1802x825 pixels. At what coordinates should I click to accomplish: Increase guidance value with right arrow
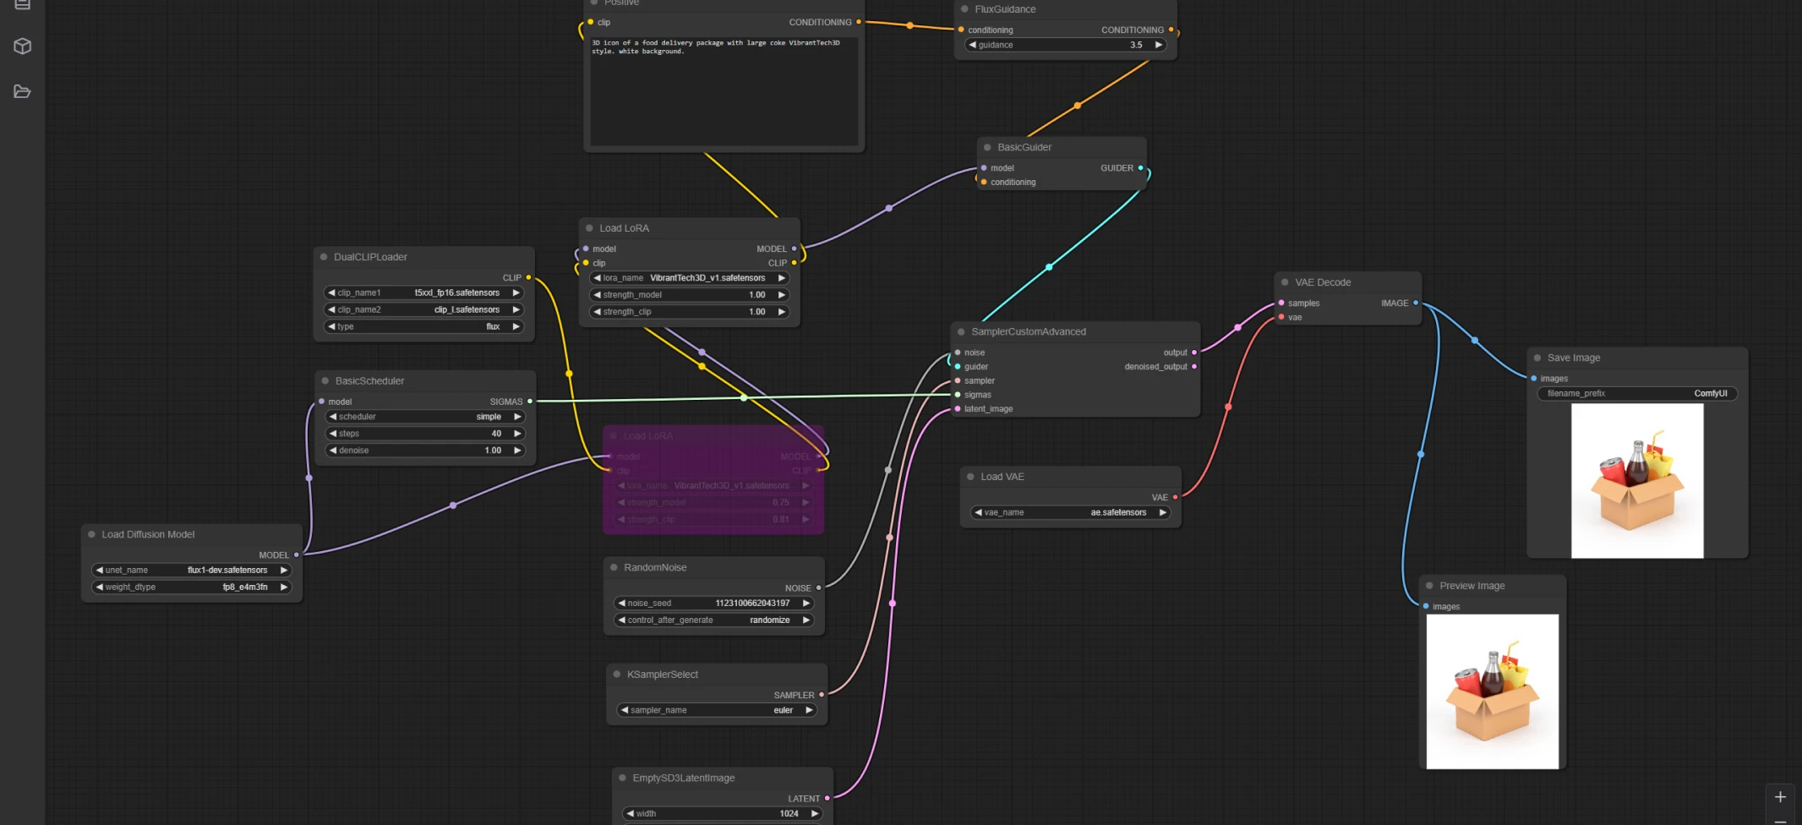click(1158, 45)
